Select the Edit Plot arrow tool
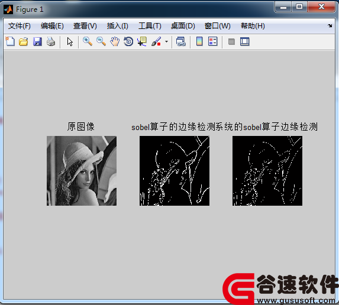Viewport: 339px width, 305px height. point(70,42)
